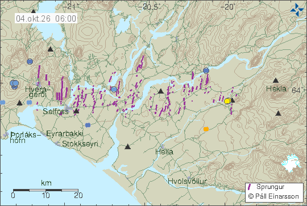Click the Hella place label
Viewport: 307px width, 206px height.
pyautogui.click(x=164, y=152)
